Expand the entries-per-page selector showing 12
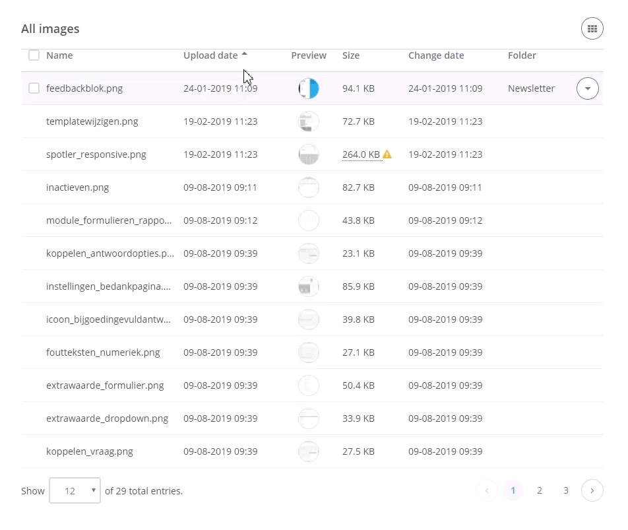Screen dimensions: 628x530 [x=75, y=490]
